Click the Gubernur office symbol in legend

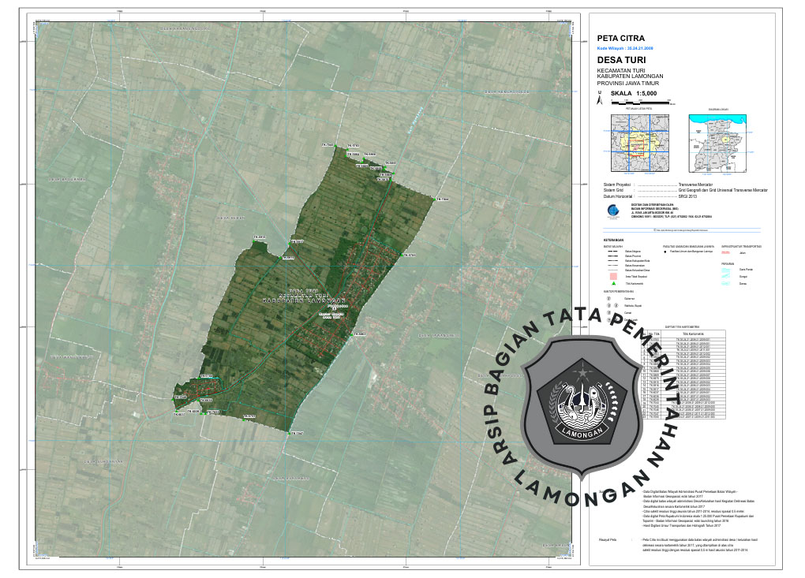click(608, 299)
